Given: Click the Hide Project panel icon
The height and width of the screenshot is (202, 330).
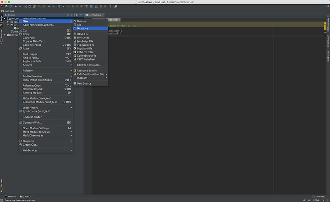Looking at the screenshot, I should [x=81, y=15].
